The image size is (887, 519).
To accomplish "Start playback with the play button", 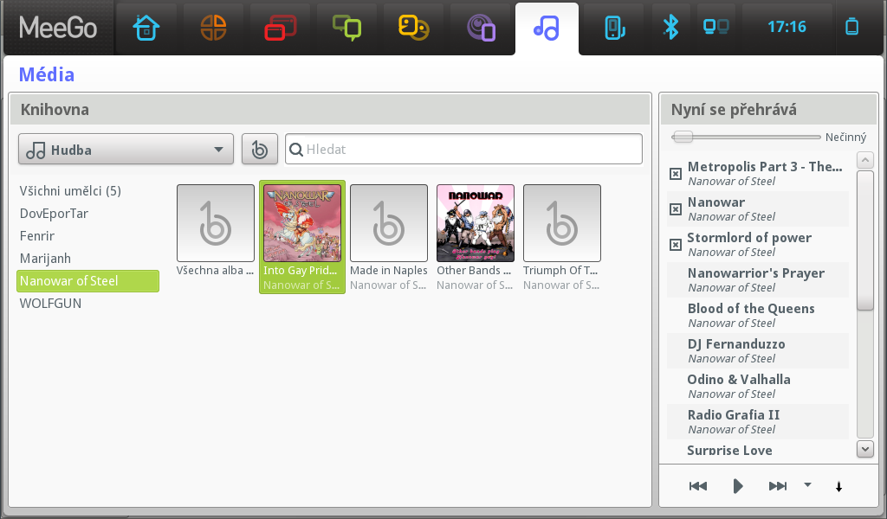I will 738,486.
